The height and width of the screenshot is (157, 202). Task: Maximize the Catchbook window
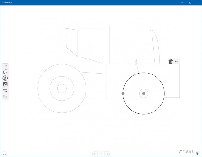[x=190, y=3]
